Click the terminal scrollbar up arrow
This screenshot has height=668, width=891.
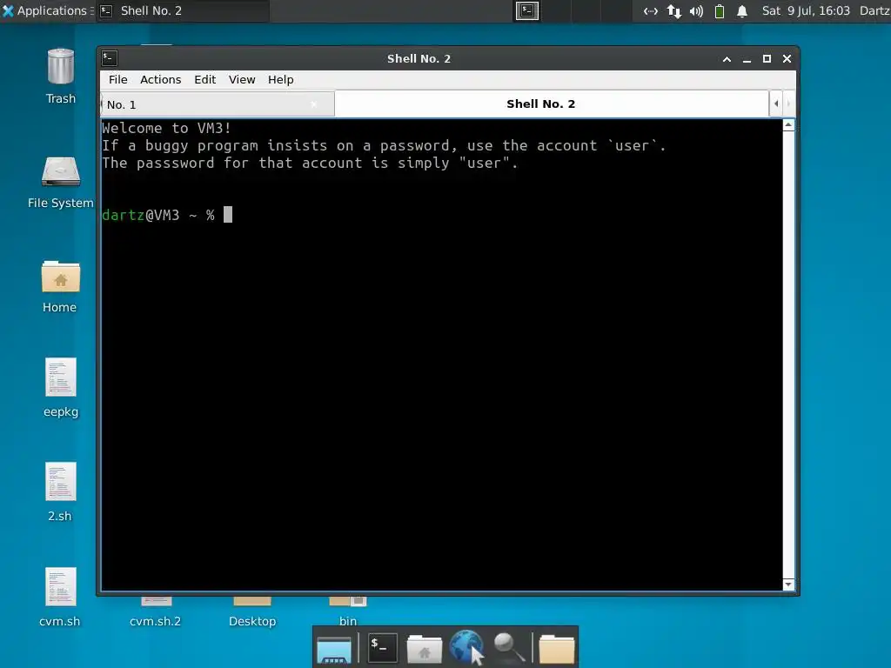(788, 125)
